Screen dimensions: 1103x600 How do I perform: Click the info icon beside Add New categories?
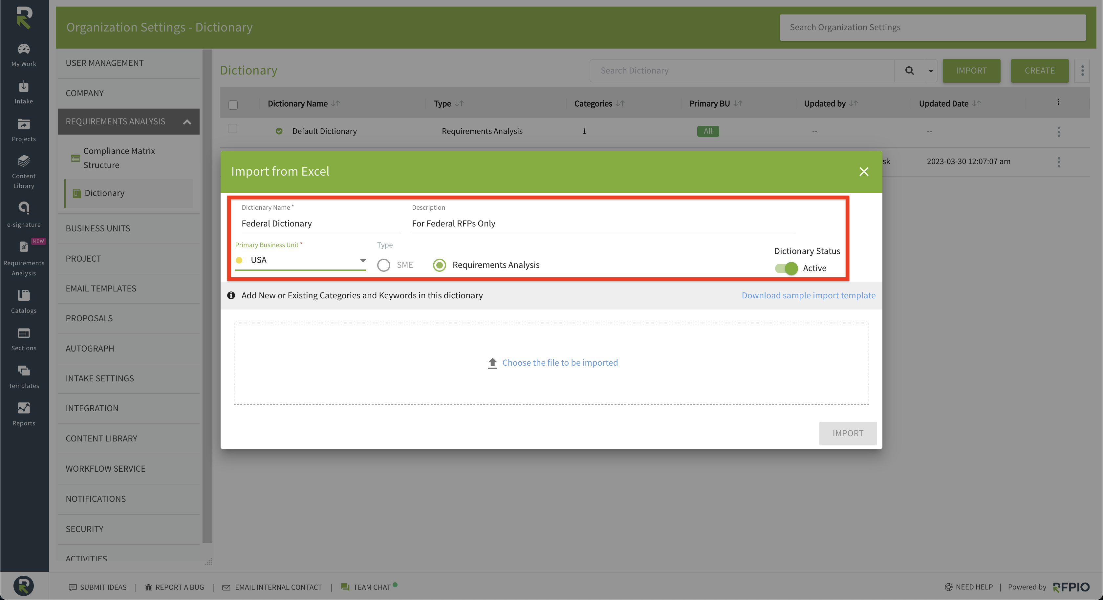pos(231,295)
